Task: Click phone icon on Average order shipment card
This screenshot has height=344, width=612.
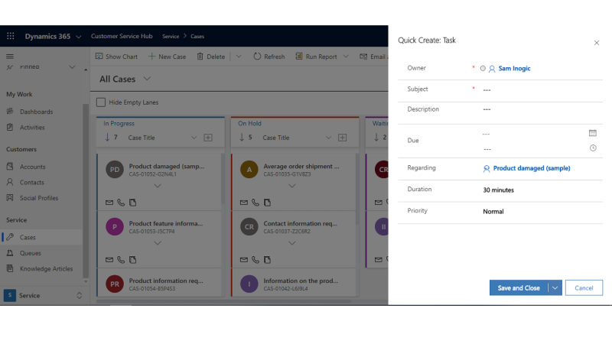Action: (255, 203)
